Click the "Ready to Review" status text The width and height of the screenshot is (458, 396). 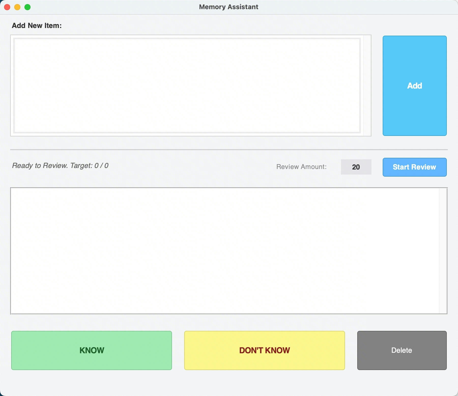coord(60,166)
